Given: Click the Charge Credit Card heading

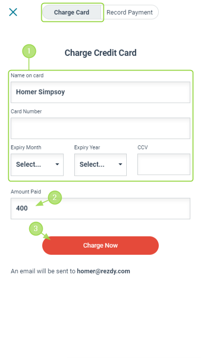Looking at the screenshot, I should pyautogui.click(x=100, y=53).
